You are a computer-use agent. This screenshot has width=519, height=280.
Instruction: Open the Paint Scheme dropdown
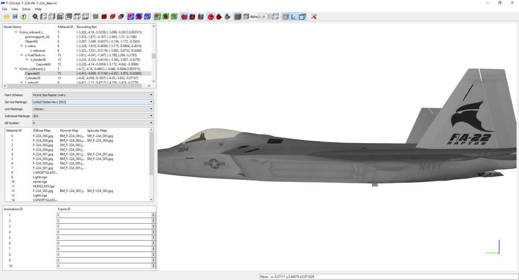[93, 95]
